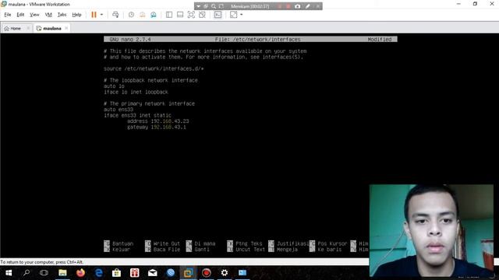This screenshot has width=499, height=280.
Task: Open the red screen recorder taskbar icon
Action: coord(206,273)
